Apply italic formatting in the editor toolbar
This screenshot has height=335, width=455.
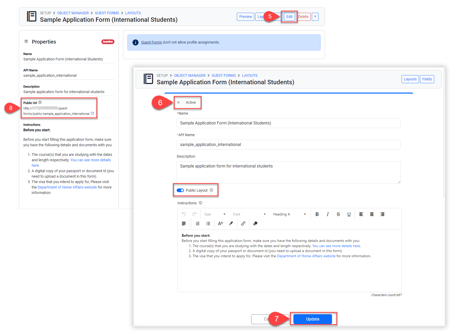click(328, 214)
